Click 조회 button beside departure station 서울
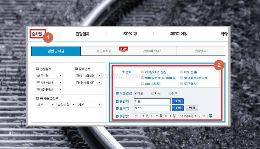Viewport: 260px width, 149px height. pos(178,101)
